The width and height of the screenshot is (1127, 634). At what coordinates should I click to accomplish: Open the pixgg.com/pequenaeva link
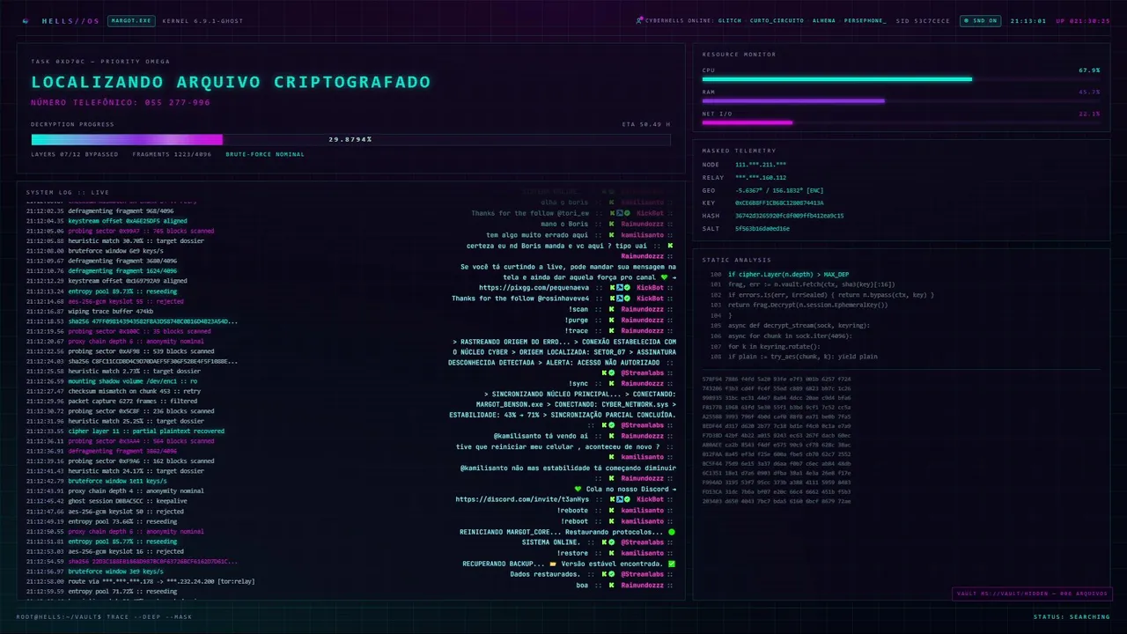click(x=534, y=288)
